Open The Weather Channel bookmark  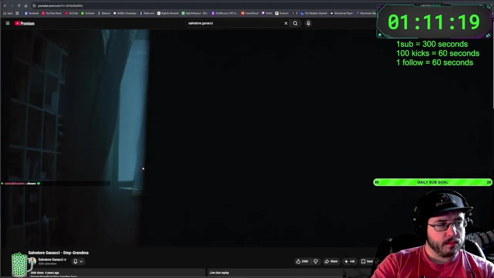pos(313,13)
